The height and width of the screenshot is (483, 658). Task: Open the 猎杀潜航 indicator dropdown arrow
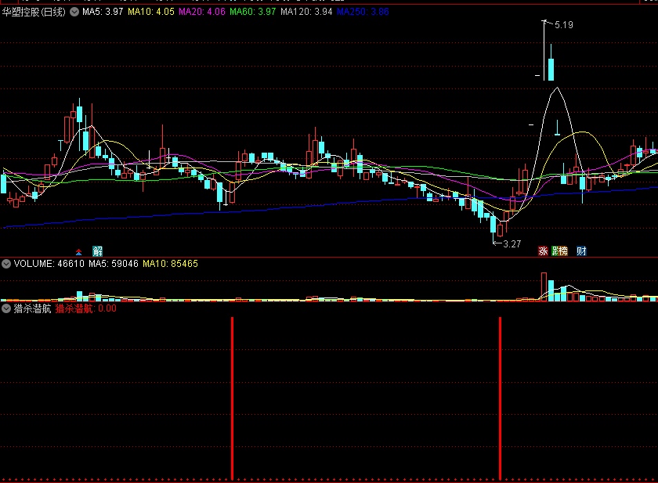click(x=6, y=309)
